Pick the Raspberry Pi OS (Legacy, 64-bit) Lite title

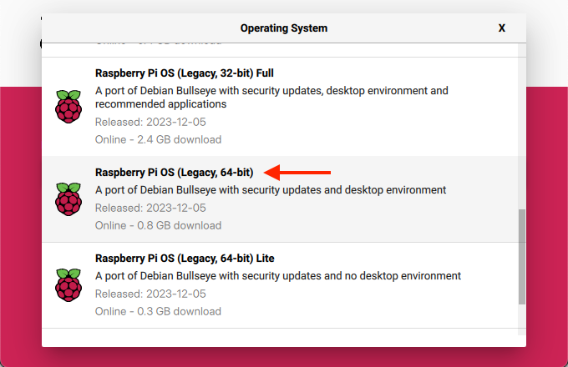coord(185,259)
